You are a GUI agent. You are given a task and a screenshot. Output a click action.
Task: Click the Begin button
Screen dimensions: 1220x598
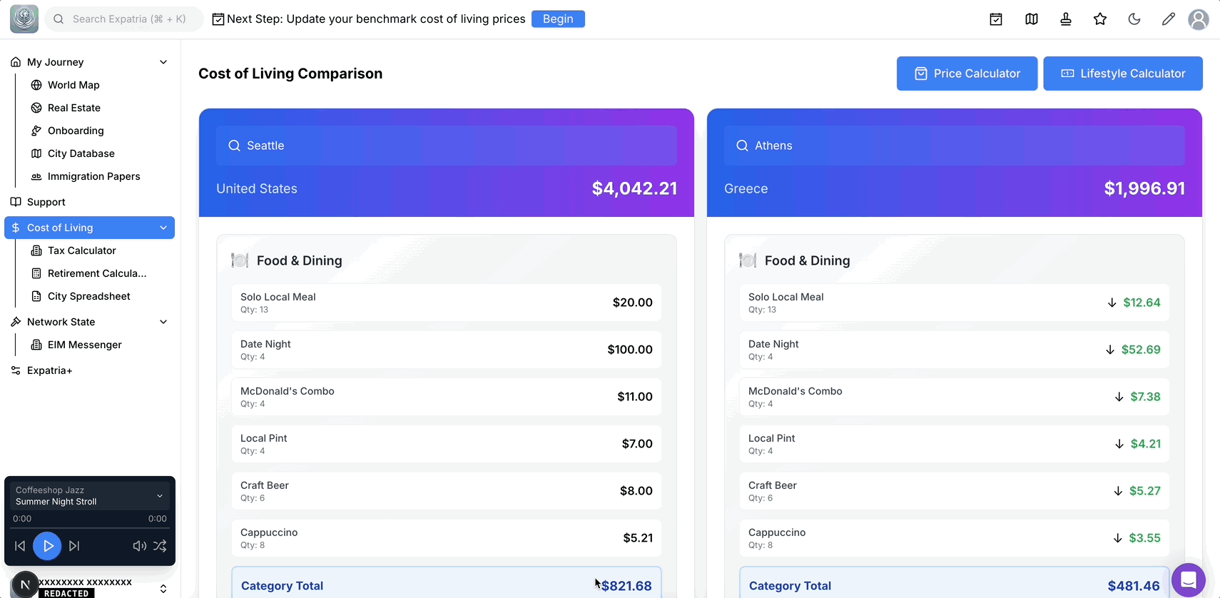[x=558, y=19]
